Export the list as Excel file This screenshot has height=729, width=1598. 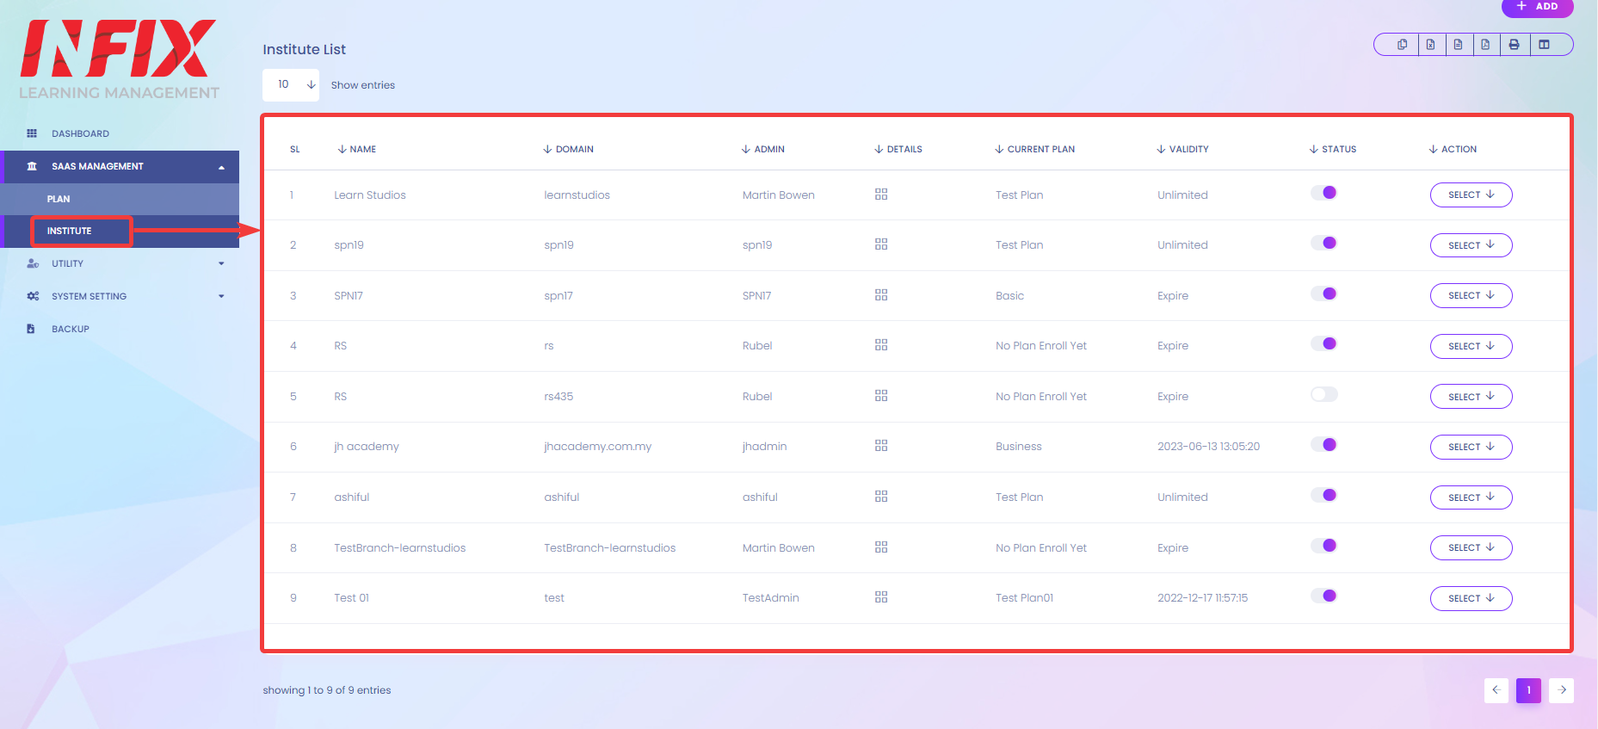[x=1430, y=45]
